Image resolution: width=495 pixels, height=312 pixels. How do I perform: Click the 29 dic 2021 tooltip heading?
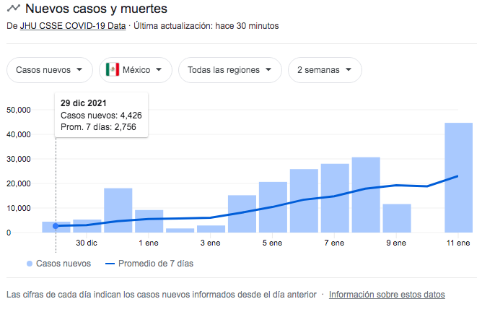tap(84, 103)
